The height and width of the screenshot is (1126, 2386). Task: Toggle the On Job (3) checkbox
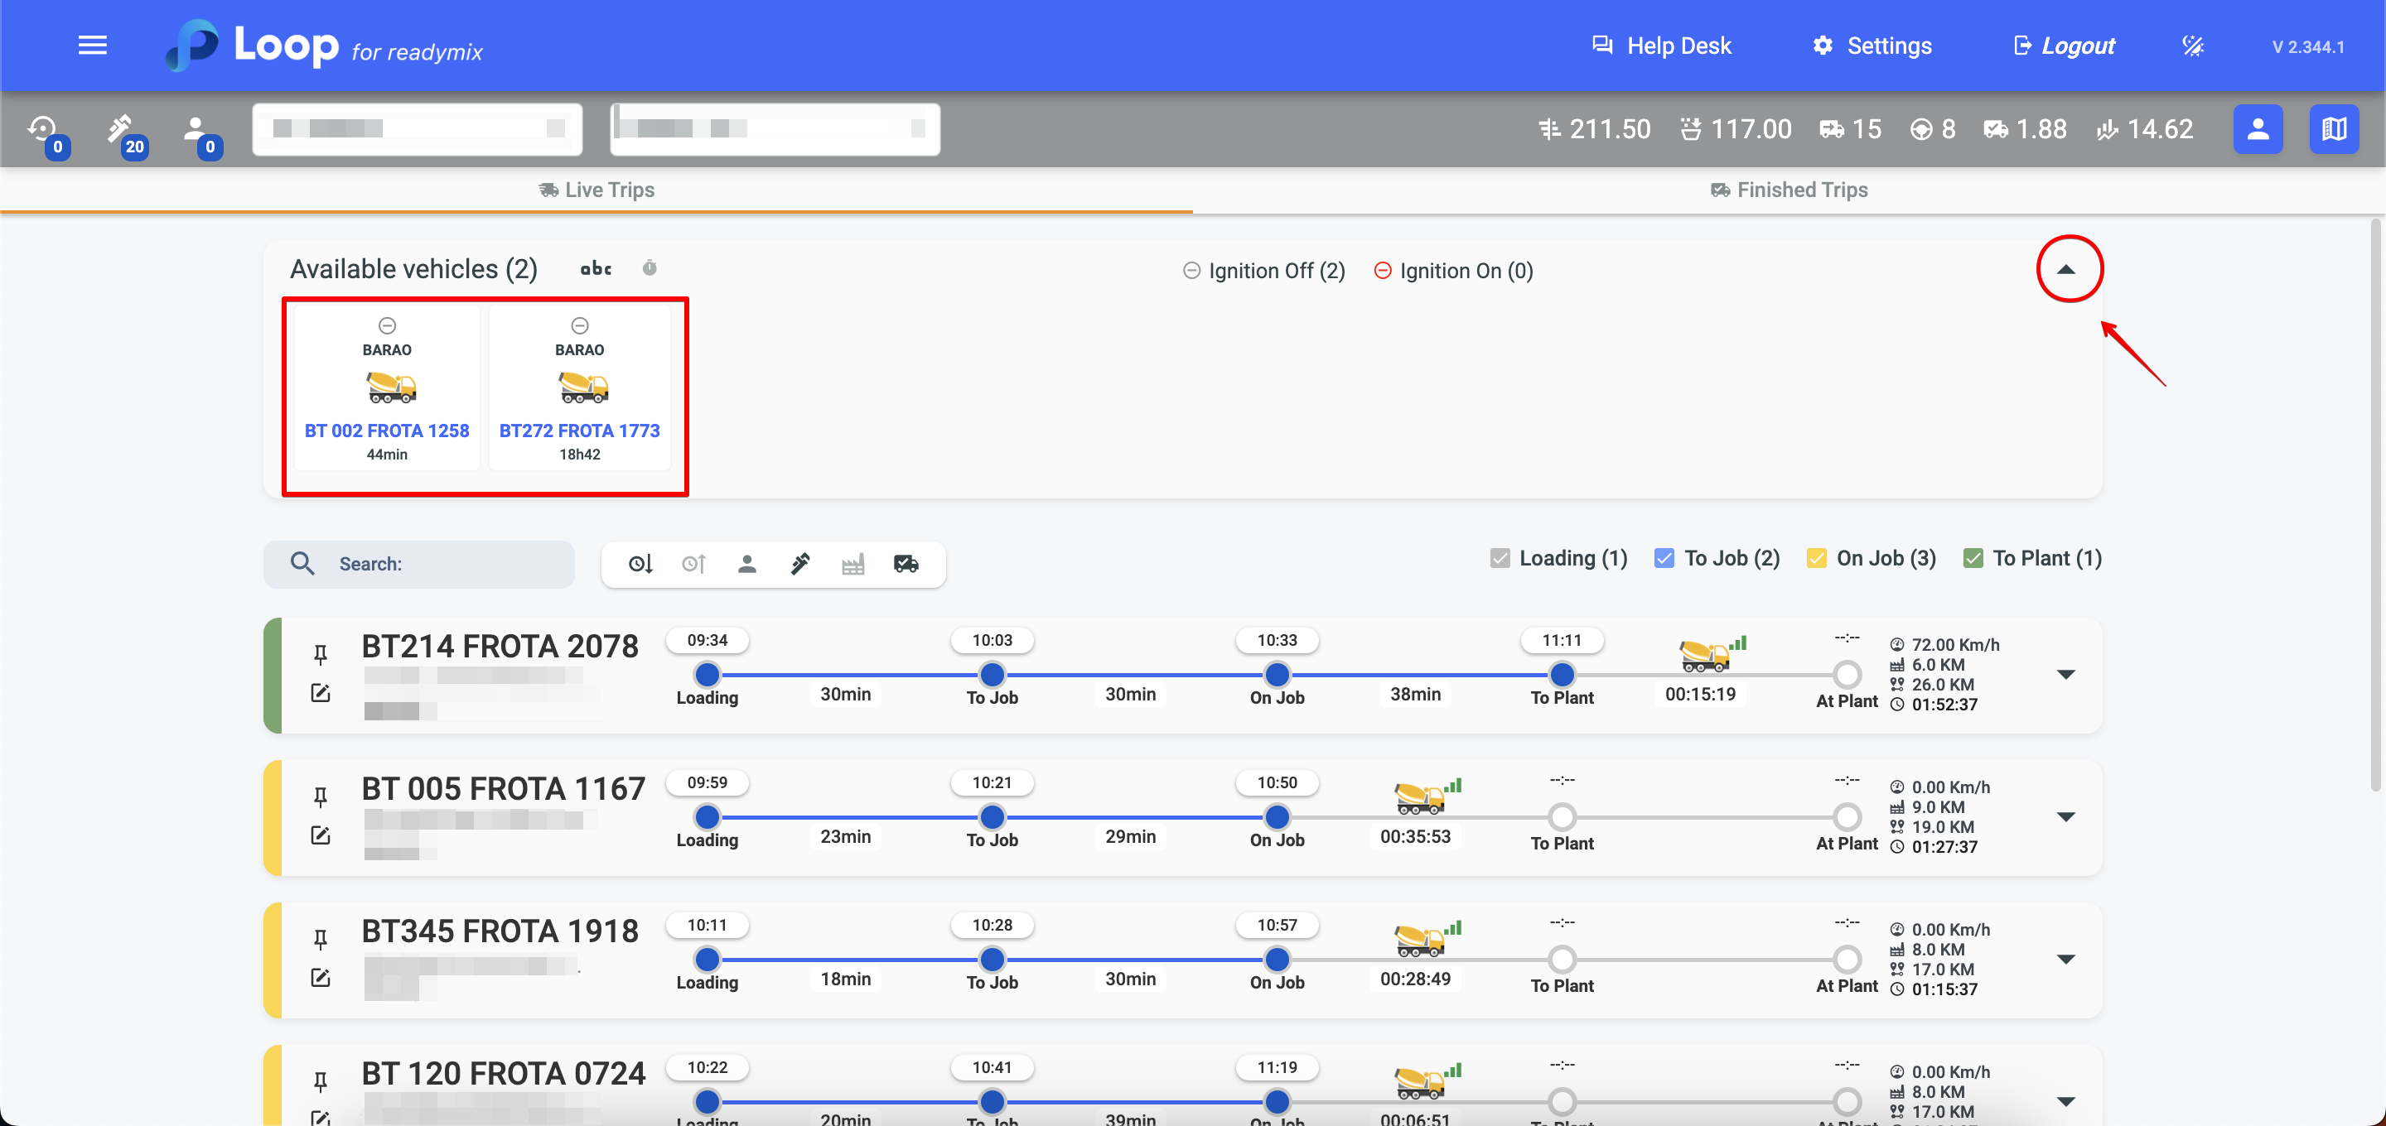point(1816,558)
